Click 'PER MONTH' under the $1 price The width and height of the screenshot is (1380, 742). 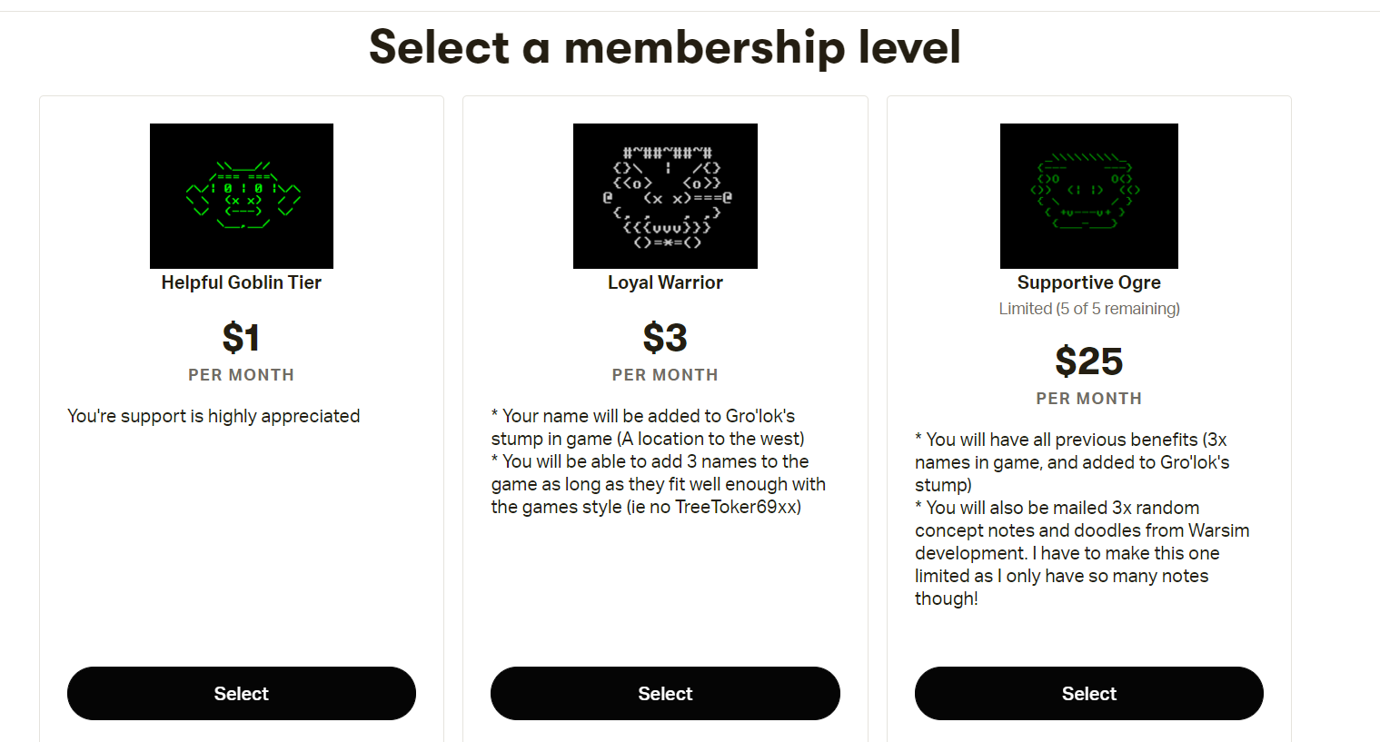point(241,375)
